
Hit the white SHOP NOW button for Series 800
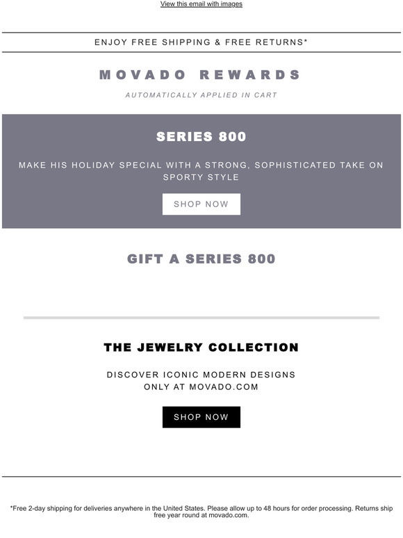click(201, 204)
